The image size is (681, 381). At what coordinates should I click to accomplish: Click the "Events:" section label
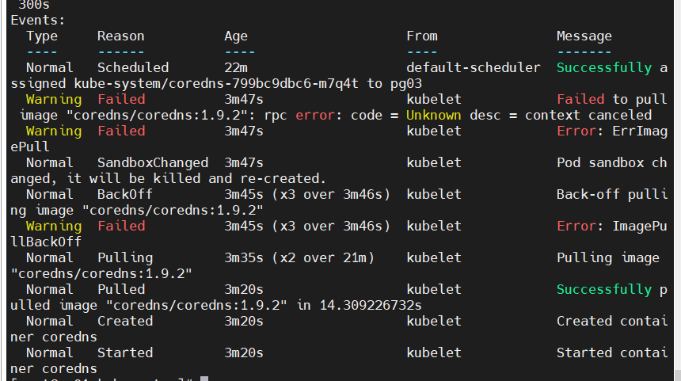(38, 20)
